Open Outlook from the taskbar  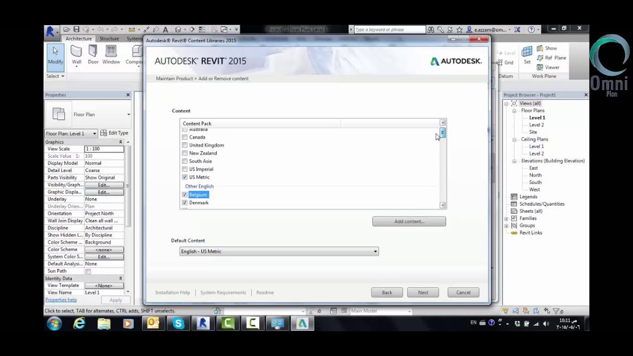(x=153, y=323)
